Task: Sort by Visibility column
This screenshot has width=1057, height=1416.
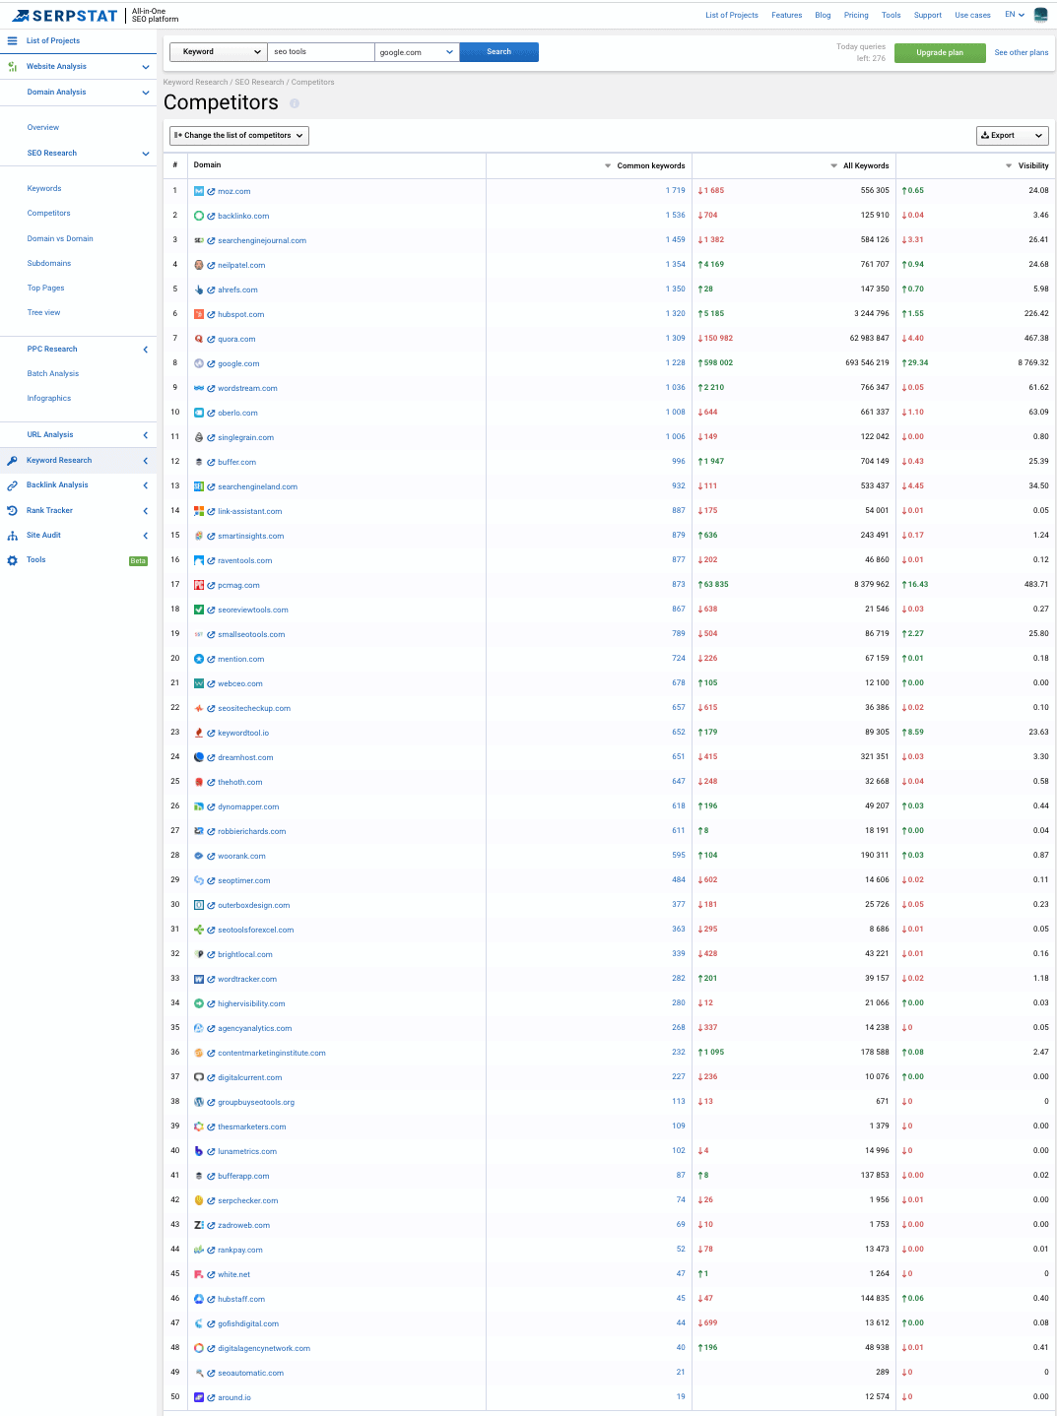Action: click(x=1026, y=165)
